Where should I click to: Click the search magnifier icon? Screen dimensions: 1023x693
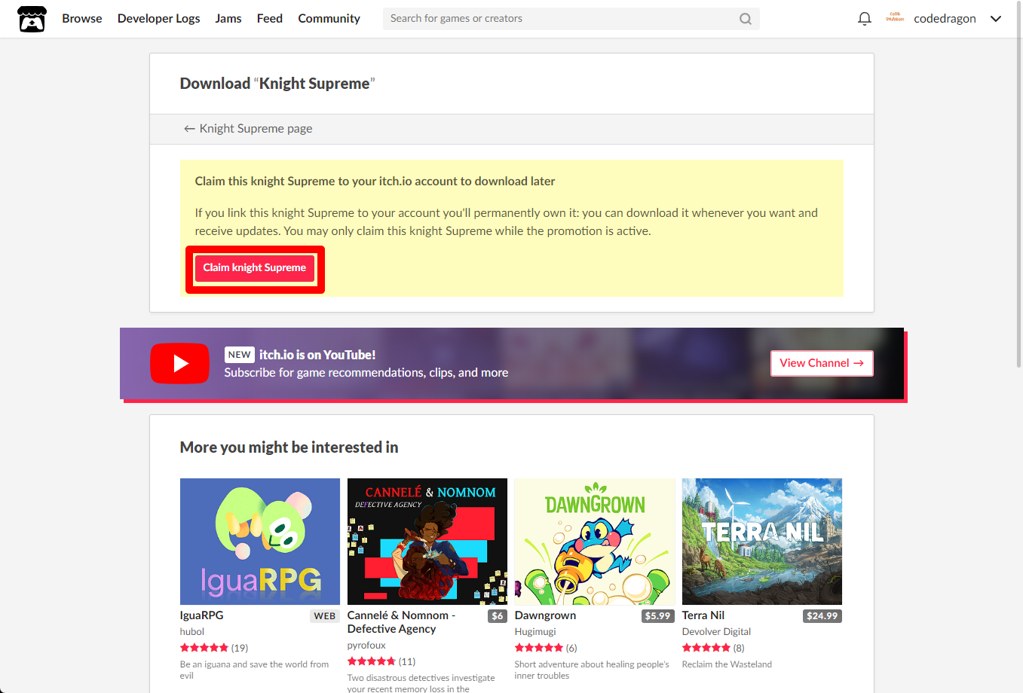click(745, 19)
